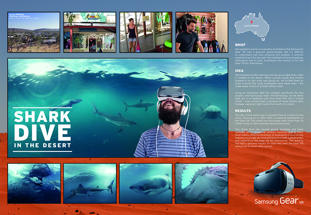Viewport: 311px width, 215px height.
Task: Click the red Alice Springs map pin
Action: point(252,22)
